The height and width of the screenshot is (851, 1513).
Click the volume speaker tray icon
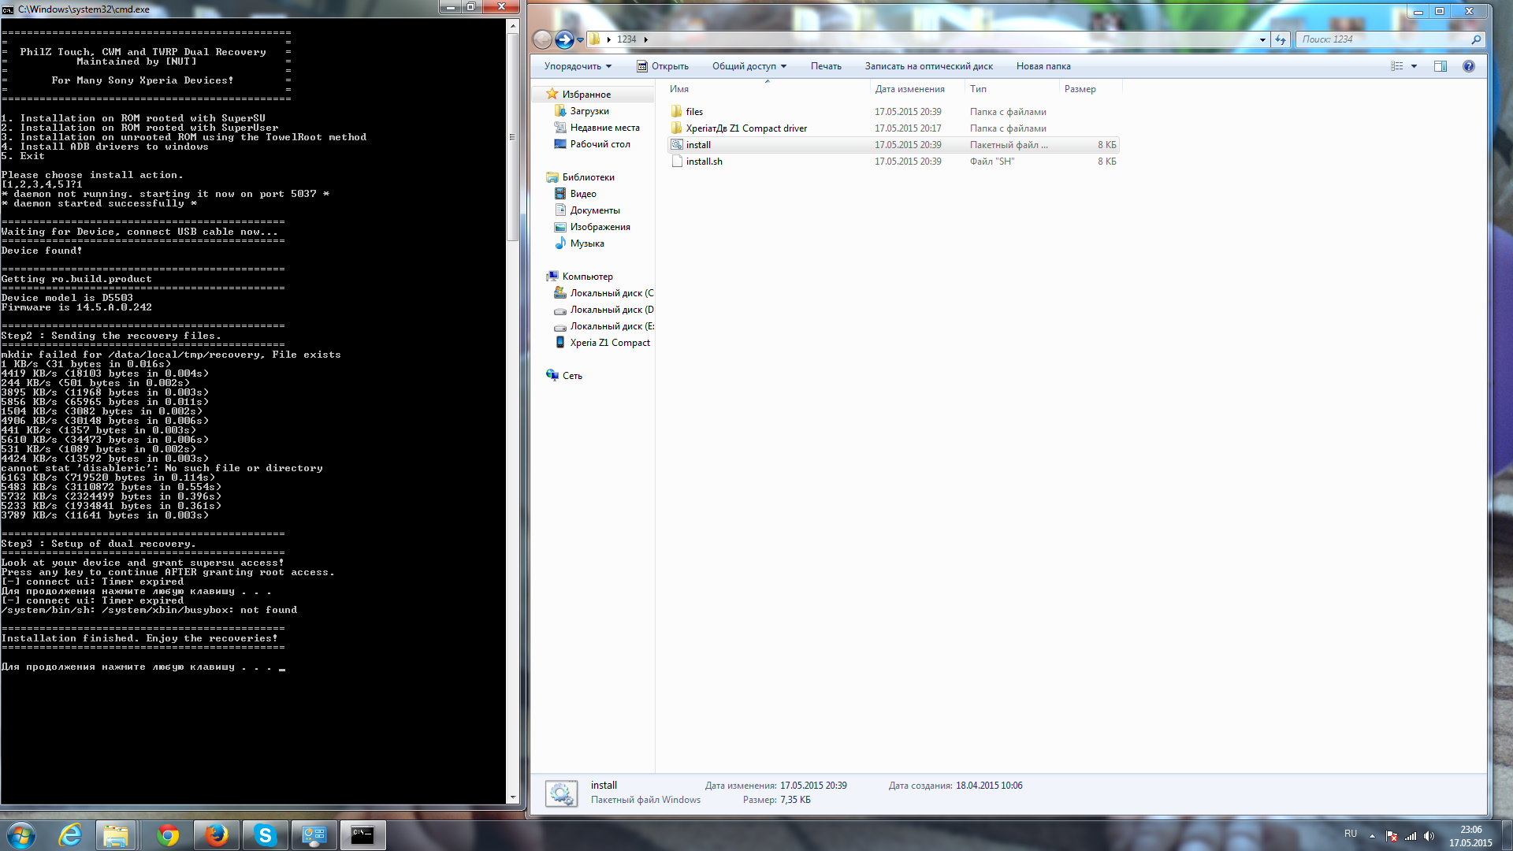point(1429,836)
